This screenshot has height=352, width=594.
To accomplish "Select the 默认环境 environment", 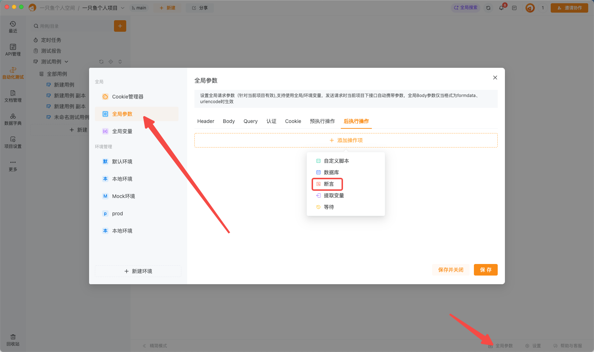I will pos(122,161).
